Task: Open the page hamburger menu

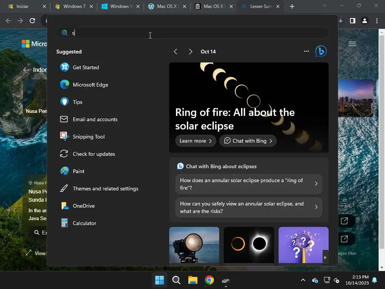Action: point(352,44)
